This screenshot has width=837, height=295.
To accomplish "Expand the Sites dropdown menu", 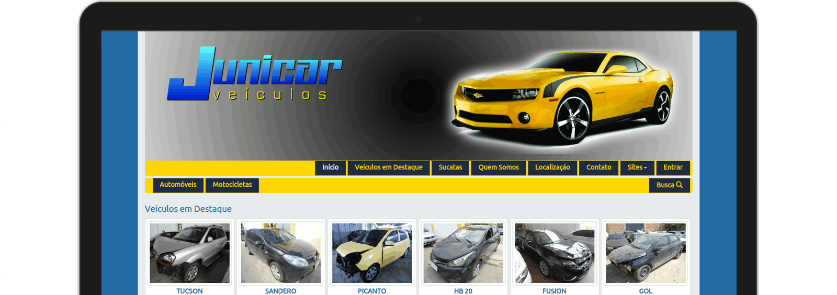I will 637,167.
